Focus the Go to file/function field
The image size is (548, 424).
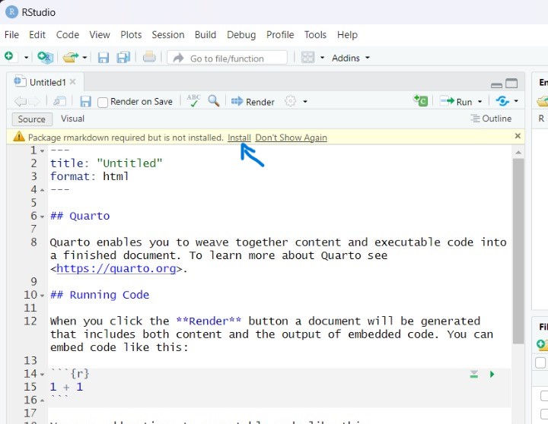pos(227,58)
